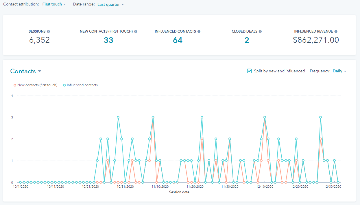
Task: Open the 64 influenced contacts number link
Action: (x=178, y=40)
